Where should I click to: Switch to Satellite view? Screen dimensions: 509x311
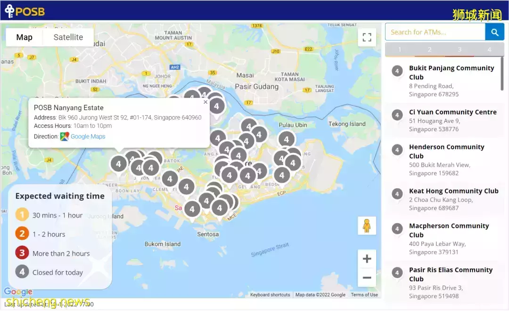(68, 37)
